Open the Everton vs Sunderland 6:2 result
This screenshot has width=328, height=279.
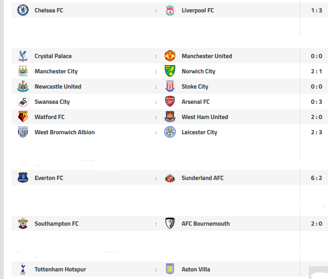pos(317,178)
